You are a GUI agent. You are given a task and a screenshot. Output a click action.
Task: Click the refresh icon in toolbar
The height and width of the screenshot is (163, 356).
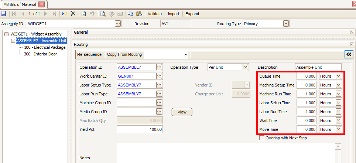tap(84, 14)
